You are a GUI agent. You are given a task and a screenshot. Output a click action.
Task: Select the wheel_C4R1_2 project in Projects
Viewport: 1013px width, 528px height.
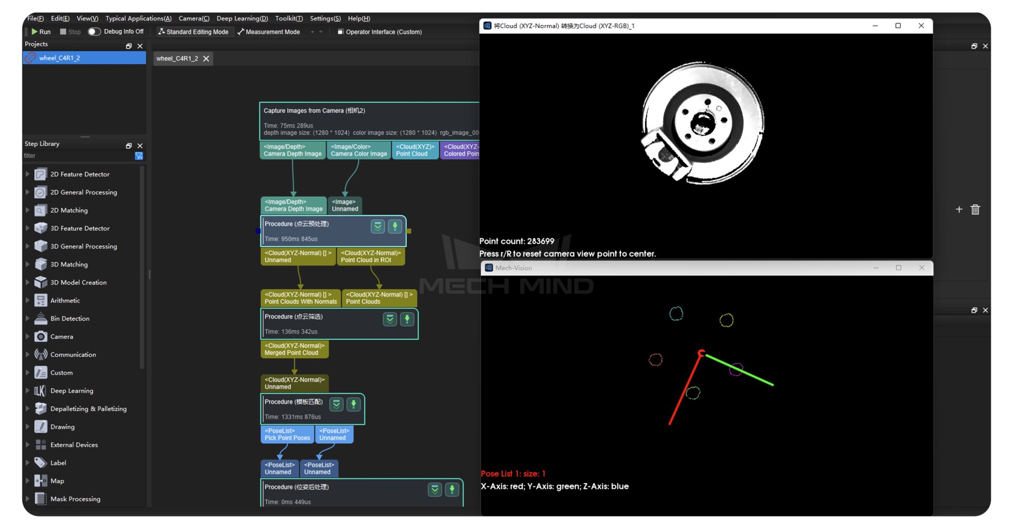pos(60,58)
